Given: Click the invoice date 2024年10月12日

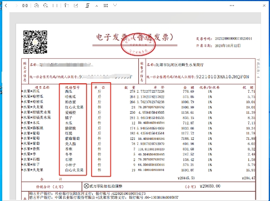Looking at the screenshot, I should pyautogui.click(x=228, y=46).
